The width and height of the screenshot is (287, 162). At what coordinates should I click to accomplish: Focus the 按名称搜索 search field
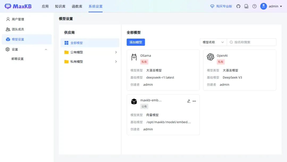point(251,42)
